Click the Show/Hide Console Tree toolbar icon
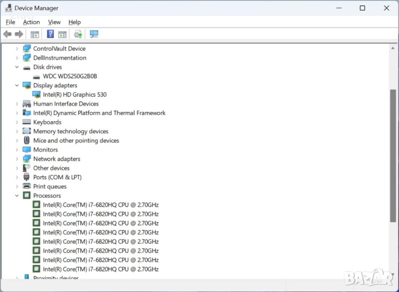Image resolution: width=399 pixels, height=292 pixels. tap(34, 34)
